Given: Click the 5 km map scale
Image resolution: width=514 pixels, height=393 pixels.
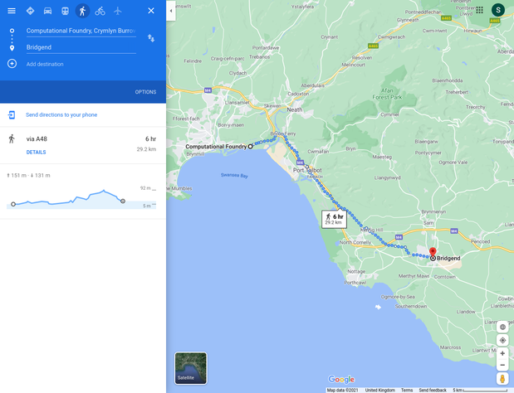Looking at the screenshot, I should (482, 390).
